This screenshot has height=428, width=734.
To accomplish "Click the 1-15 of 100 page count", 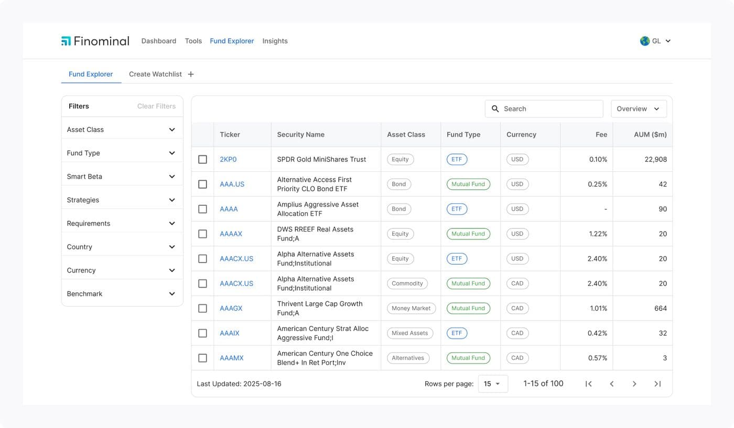I will (543, 383).
